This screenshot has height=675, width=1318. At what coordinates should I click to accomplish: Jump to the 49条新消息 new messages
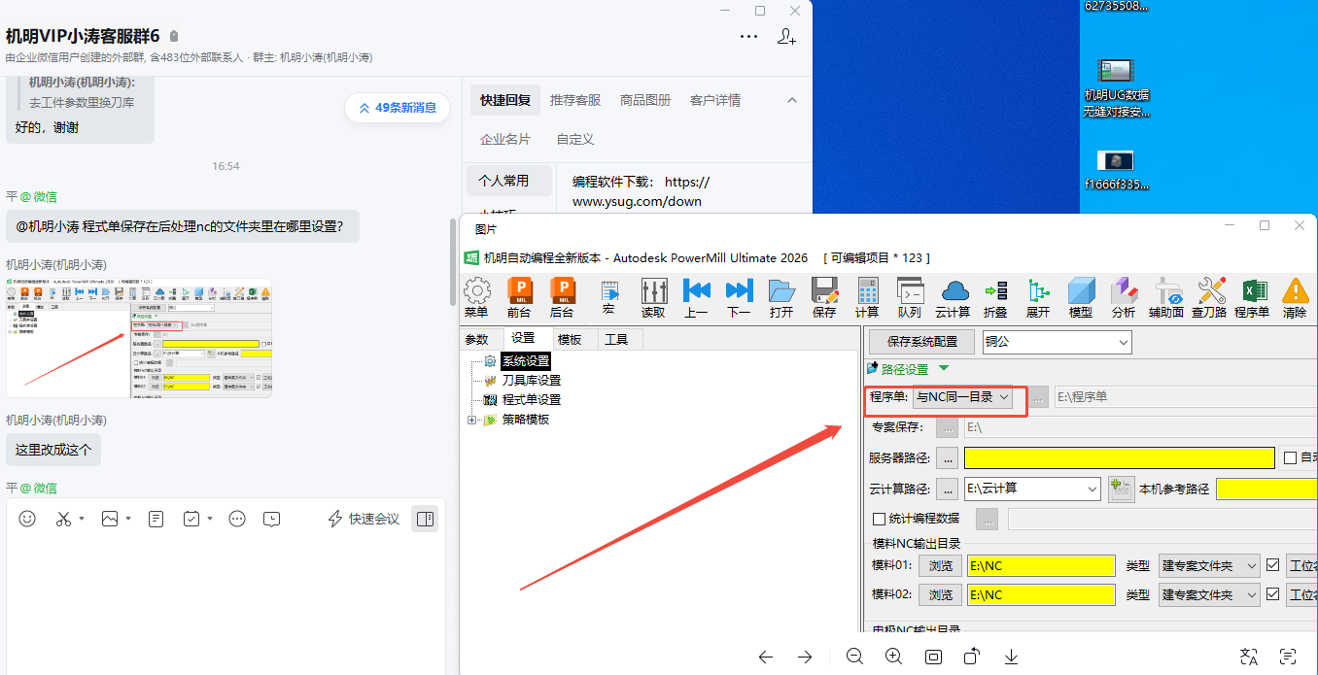(398, 108)
